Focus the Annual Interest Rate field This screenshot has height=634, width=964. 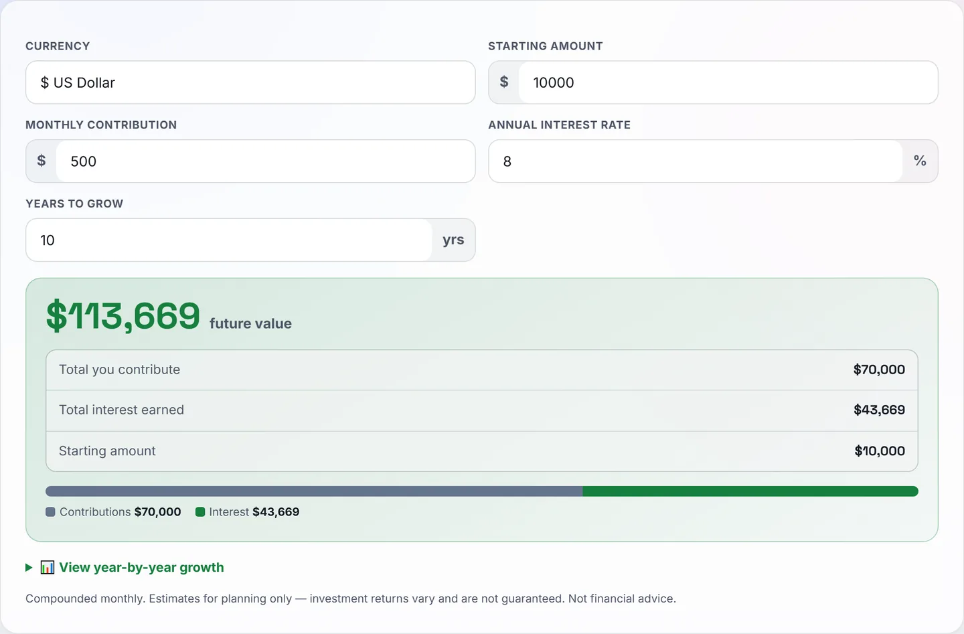[x=696, y=161]
